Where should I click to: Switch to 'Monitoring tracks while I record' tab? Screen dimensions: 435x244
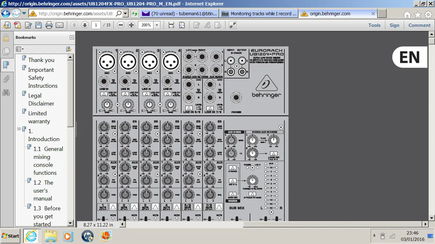tap(259, 14)
